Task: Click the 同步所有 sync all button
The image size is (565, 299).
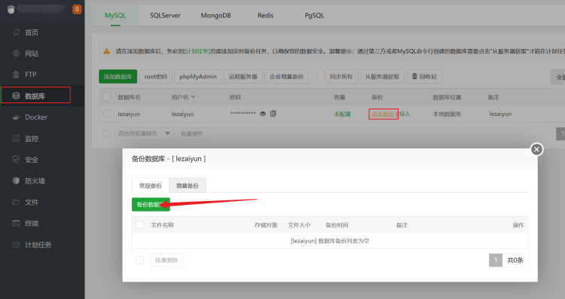Action: [341, 76]
